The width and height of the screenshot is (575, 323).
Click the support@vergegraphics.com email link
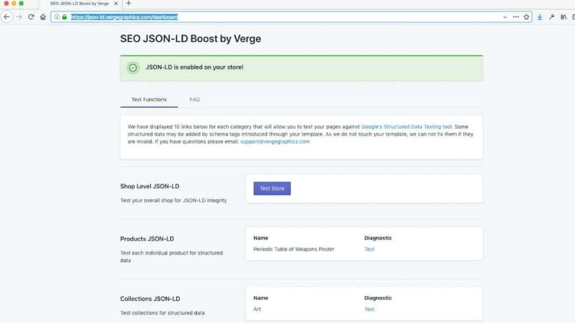tap(275, 142)
